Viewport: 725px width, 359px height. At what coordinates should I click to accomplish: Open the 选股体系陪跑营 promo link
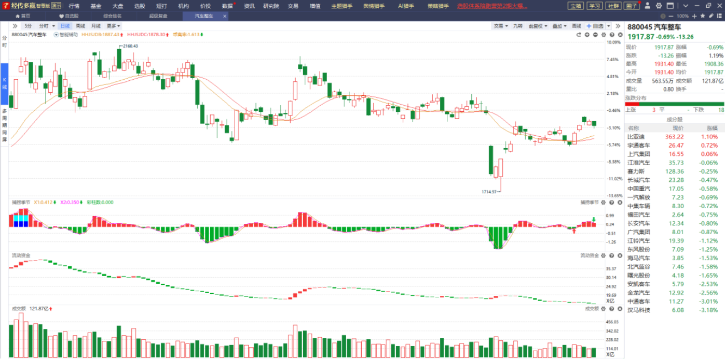(x=493, y=6)
